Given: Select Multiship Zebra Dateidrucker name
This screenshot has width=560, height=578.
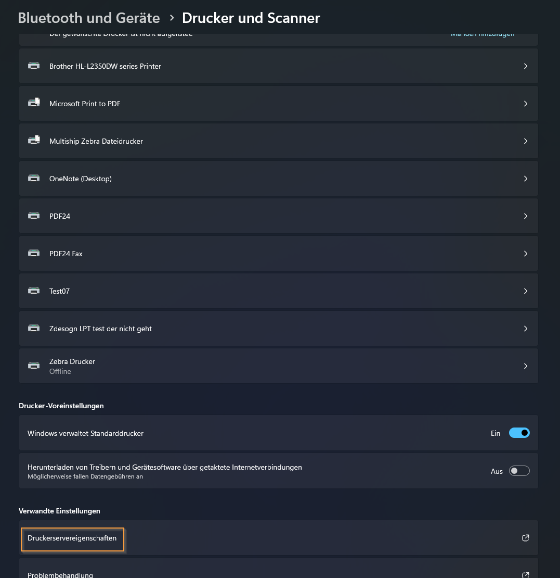Looking at the screenshot, I should pyautogui.click(x=96, y=141).
